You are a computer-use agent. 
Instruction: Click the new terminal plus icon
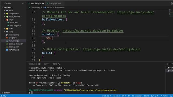pos(167,64)
